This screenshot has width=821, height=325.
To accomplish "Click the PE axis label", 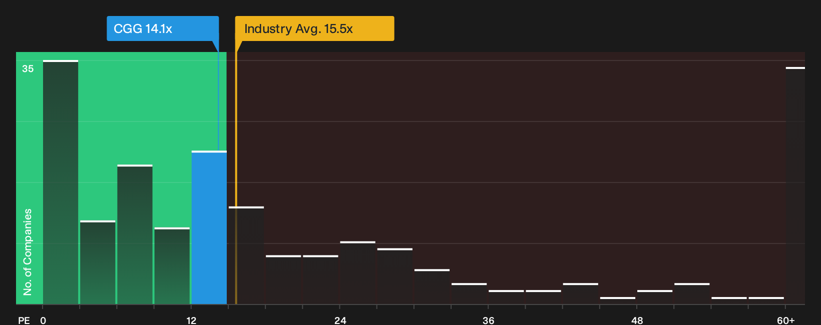I will coord(24,320).
